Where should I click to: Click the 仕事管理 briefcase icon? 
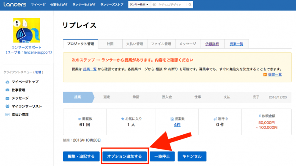pos(7,90)
